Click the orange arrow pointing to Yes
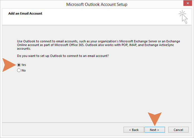 pos(9,65)
